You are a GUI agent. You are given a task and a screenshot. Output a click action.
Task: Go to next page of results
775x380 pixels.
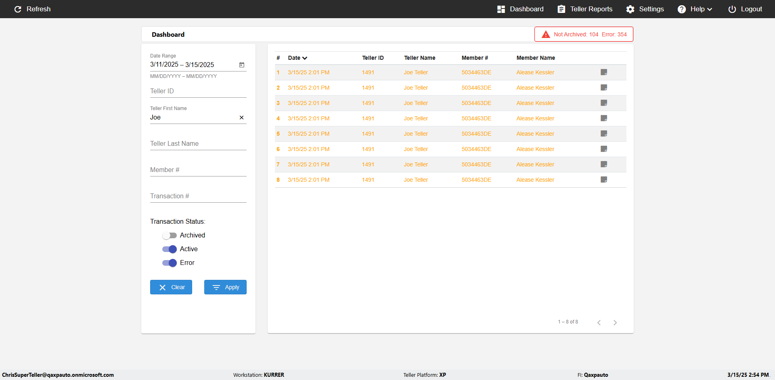[615, 322]
